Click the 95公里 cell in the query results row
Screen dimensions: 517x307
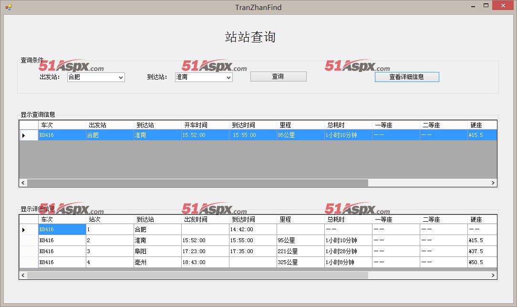tap(300, 135)
